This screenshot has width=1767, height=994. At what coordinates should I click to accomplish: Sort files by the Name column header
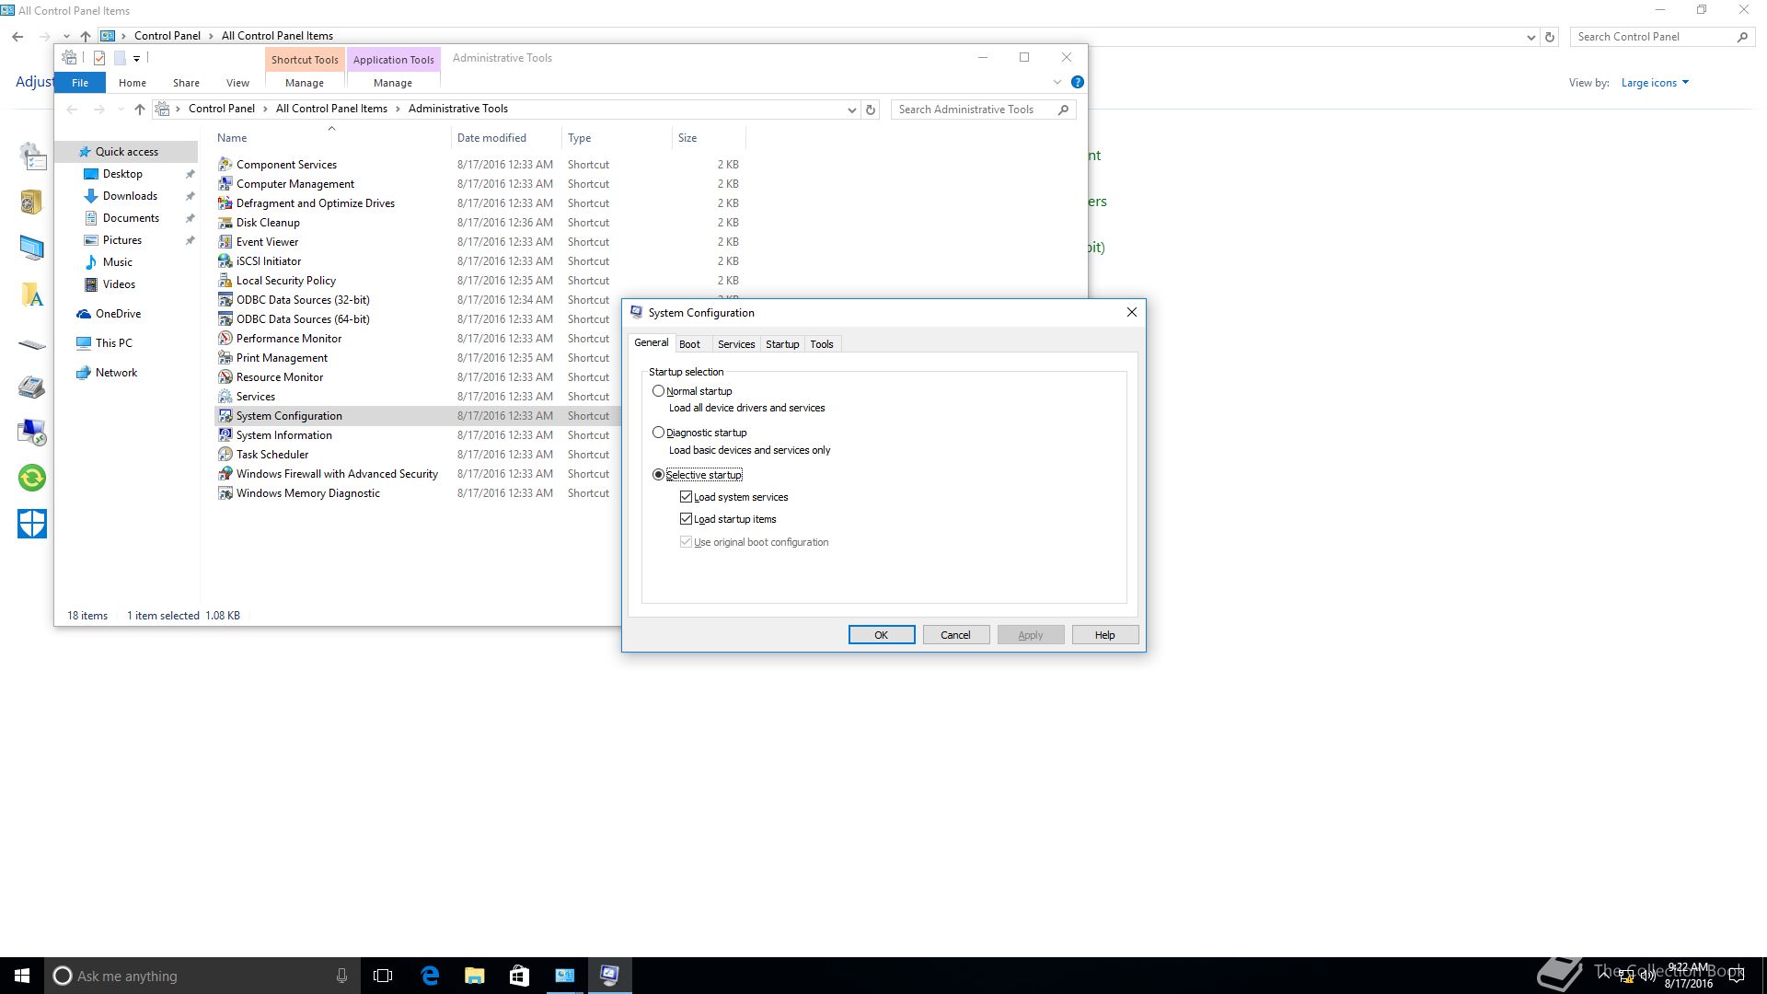coord(331,138)
